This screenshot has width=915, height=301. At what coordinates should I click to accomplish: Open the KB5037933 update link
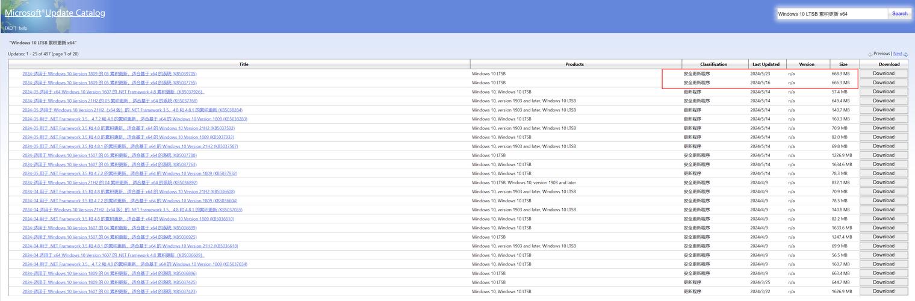(128, 137)
